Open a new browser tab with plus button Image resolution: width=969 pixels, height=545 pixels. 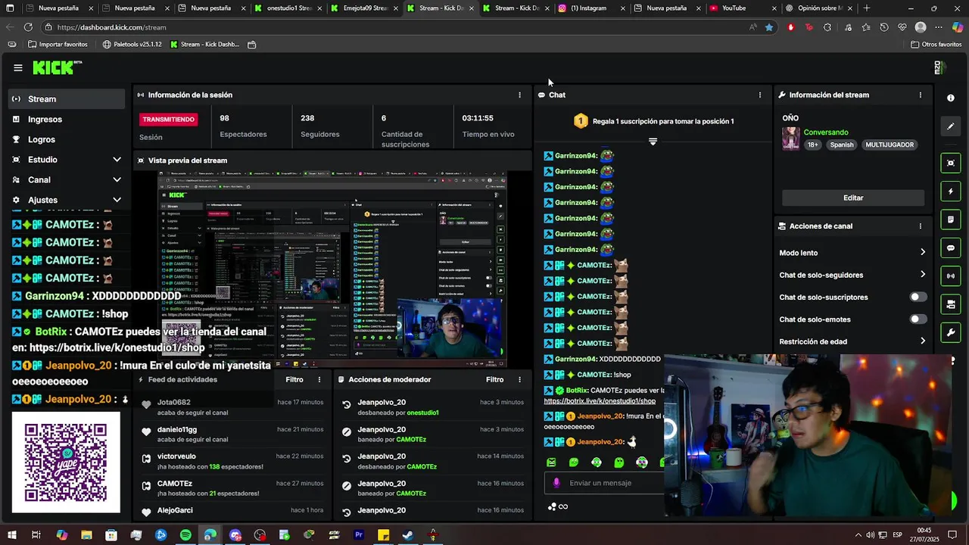[867, 8]
